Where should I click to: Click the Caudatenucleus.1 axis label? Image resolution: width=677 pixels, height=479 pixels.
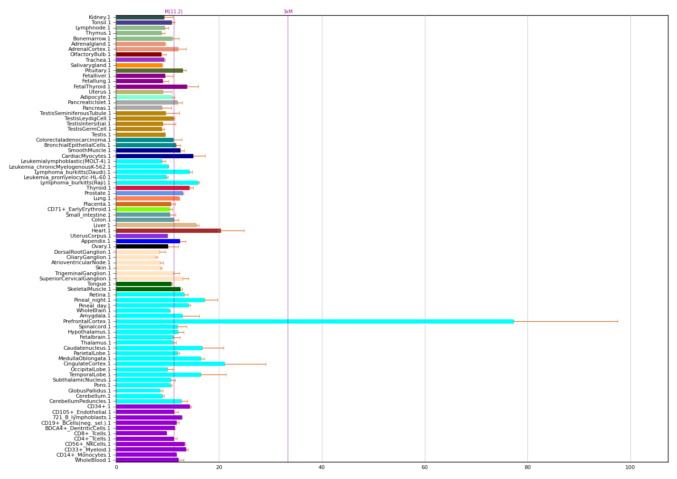(87, 348)
